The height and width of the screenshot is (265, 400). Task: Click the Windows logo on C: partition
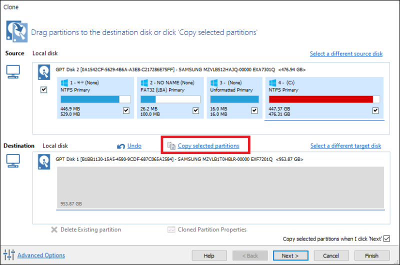click(x=272, y=82)
